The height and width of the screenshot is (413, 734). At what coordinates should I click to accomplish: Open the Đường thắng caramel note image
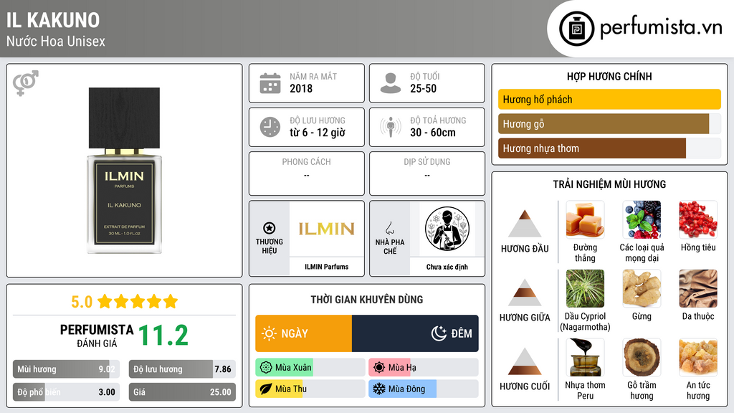point(585,219)
